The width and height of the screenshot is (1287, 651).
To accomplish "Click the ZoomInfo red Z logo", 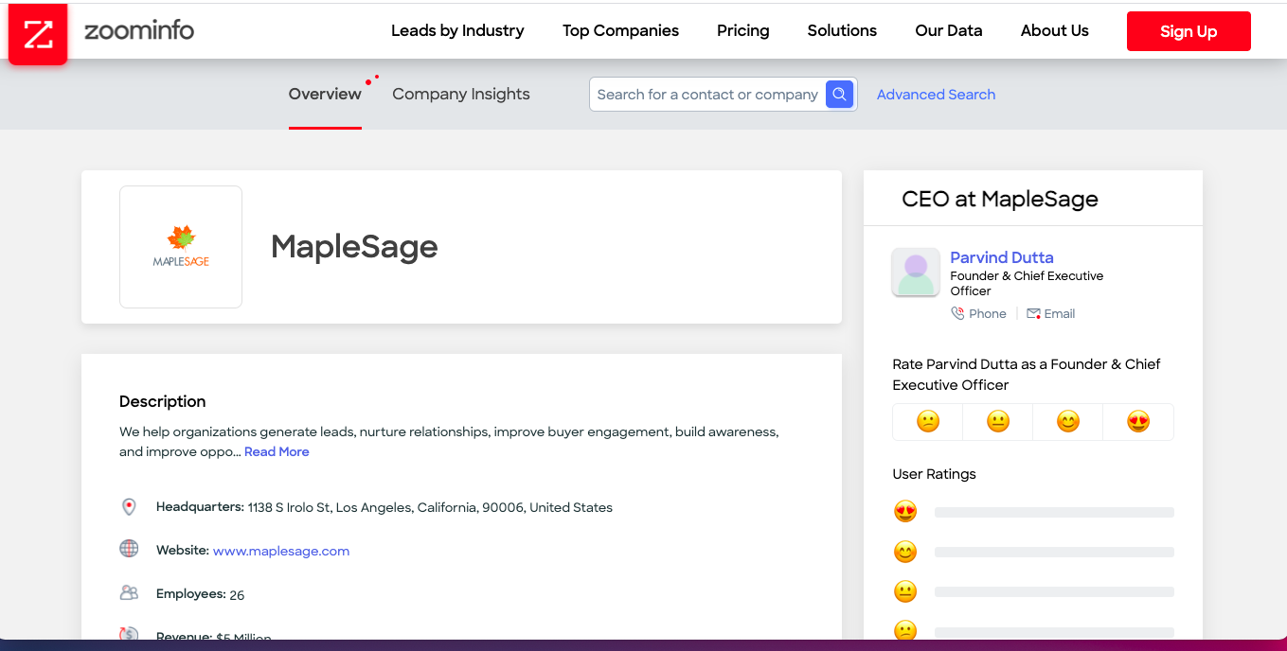I will click(x=38, y=34).
